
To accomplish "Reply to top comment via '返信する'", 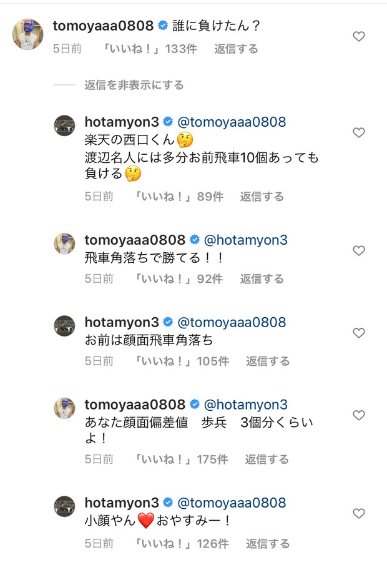I will click(236, 49).
